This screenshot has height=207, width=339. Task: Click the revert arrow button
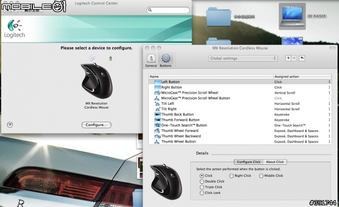[302, 58]
